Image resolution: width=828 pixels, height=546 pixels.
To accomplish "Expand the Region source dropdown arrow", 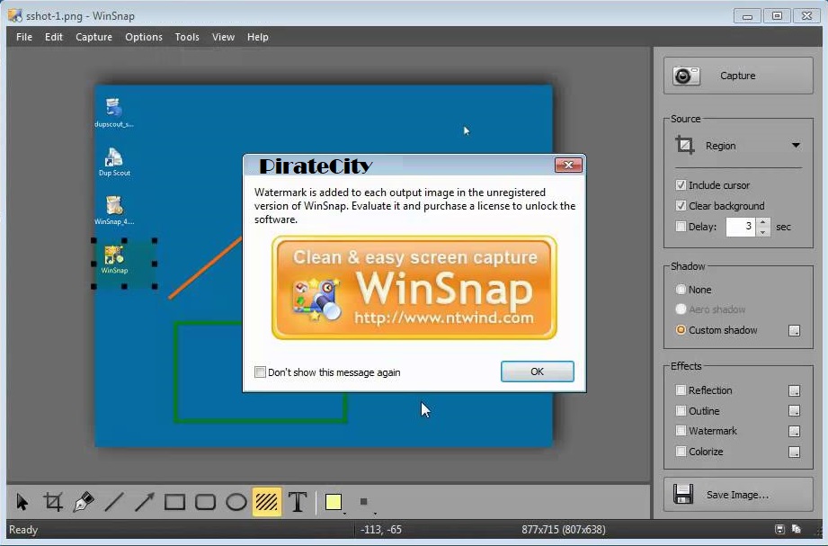I will 796,146.
